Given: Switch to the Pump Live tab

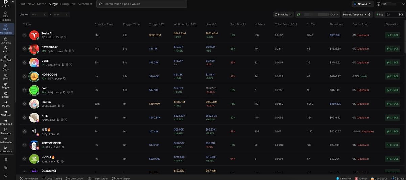Looking at the screenshot, I should (68, 4).
